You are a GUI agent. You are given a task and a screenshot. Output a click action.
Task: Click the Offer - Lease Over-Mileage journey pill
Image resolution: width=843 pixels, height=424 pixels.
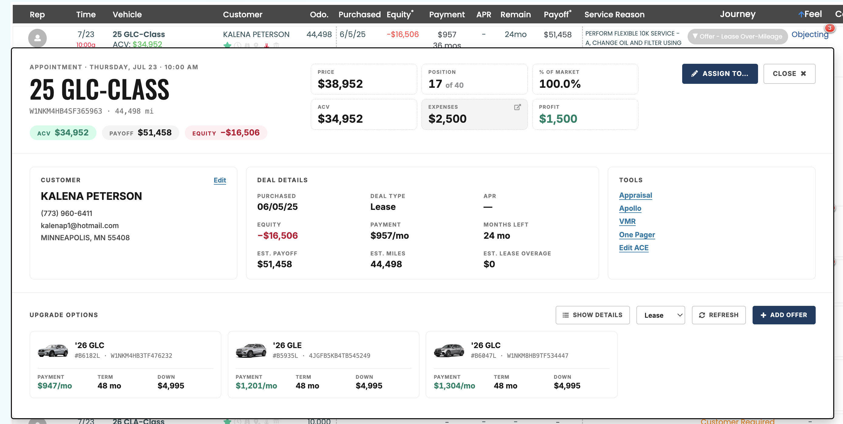737,36
